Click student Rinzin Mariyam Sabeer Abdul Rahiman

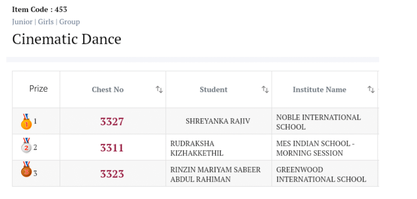click(215, 174)
